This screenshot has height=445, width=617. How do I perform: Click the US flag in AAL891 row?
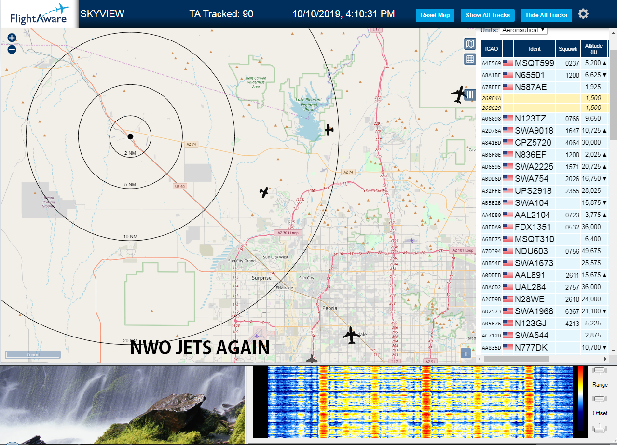(508, 275)
